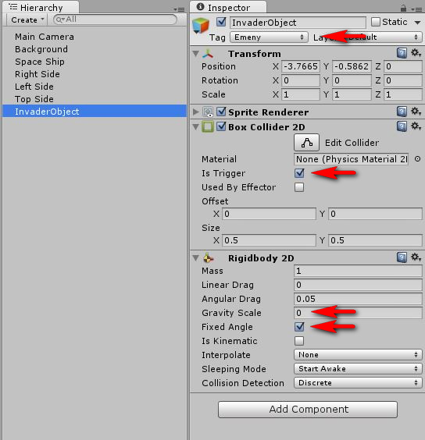Click the Position X field
The width and height of the screenshot is (425, 440).
coord(301,66)
